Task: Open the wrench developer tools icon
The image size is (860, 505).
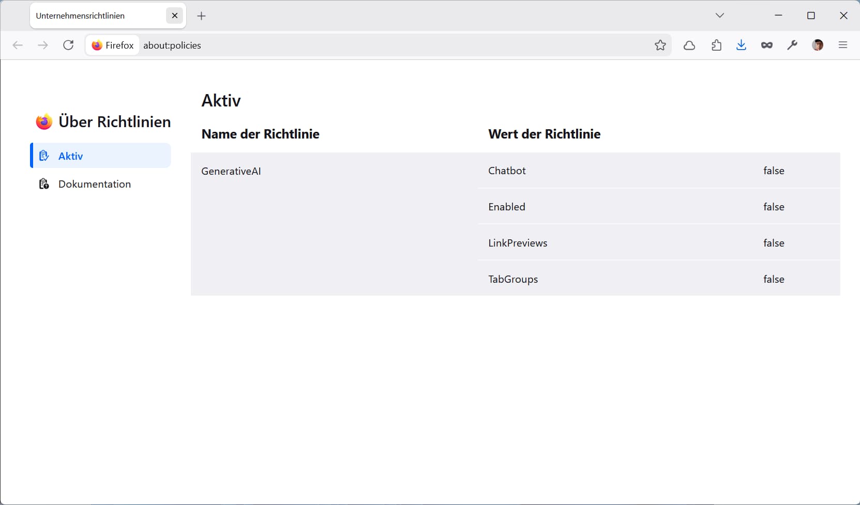Action: [792, 45]
